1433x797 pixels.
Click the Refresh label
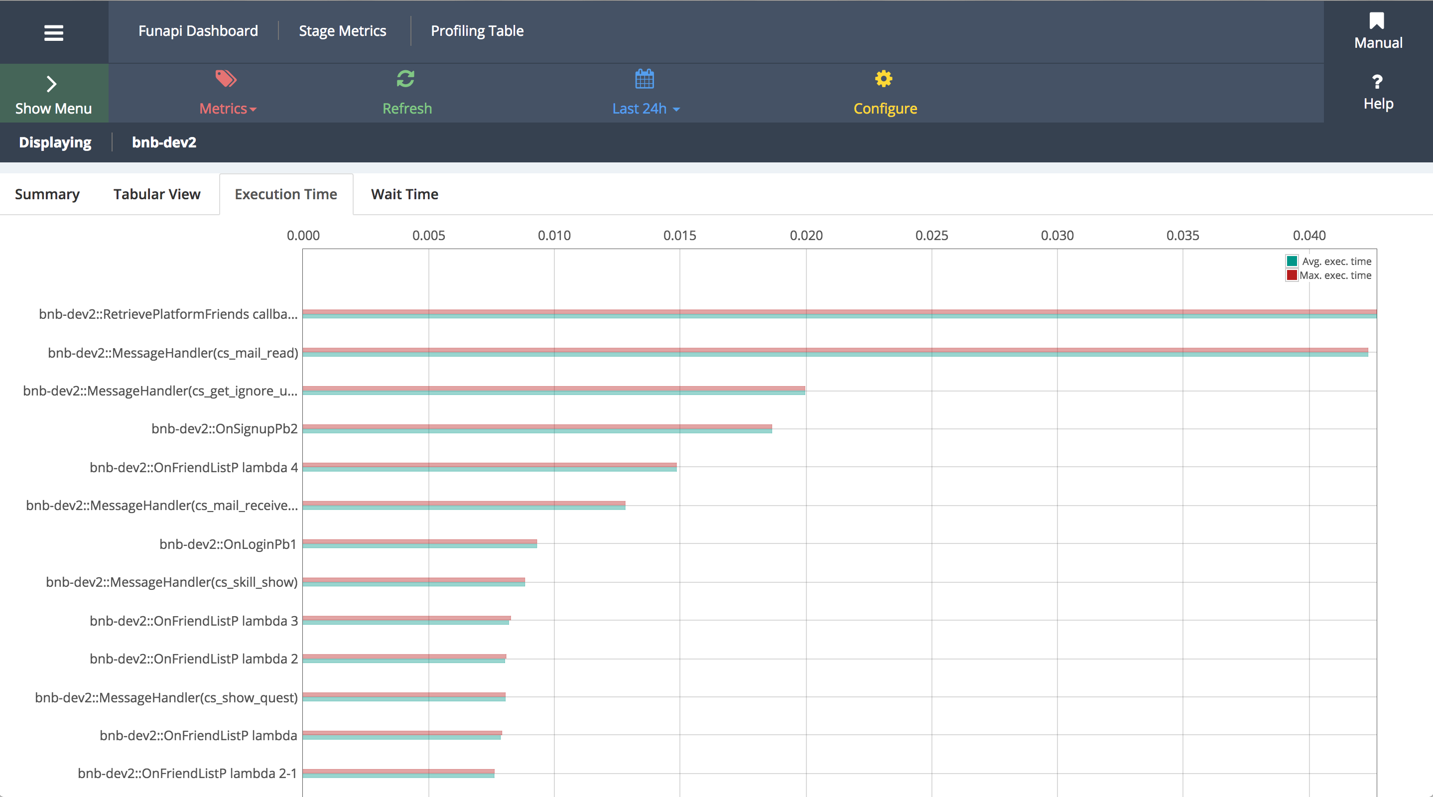[407, 109]
